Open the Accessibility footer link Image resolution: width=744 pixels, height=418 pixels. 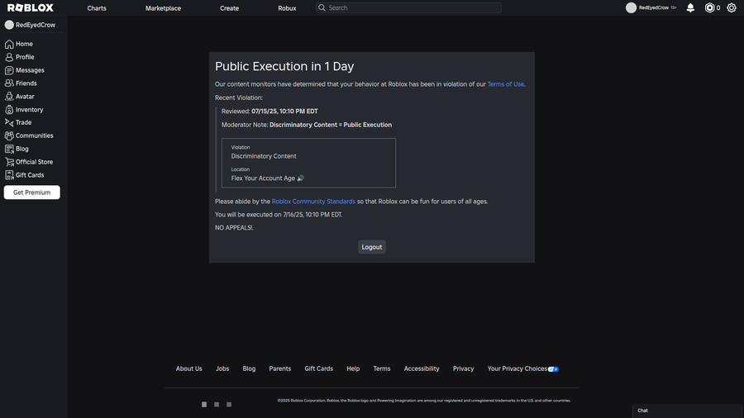(x=422, y=368)
